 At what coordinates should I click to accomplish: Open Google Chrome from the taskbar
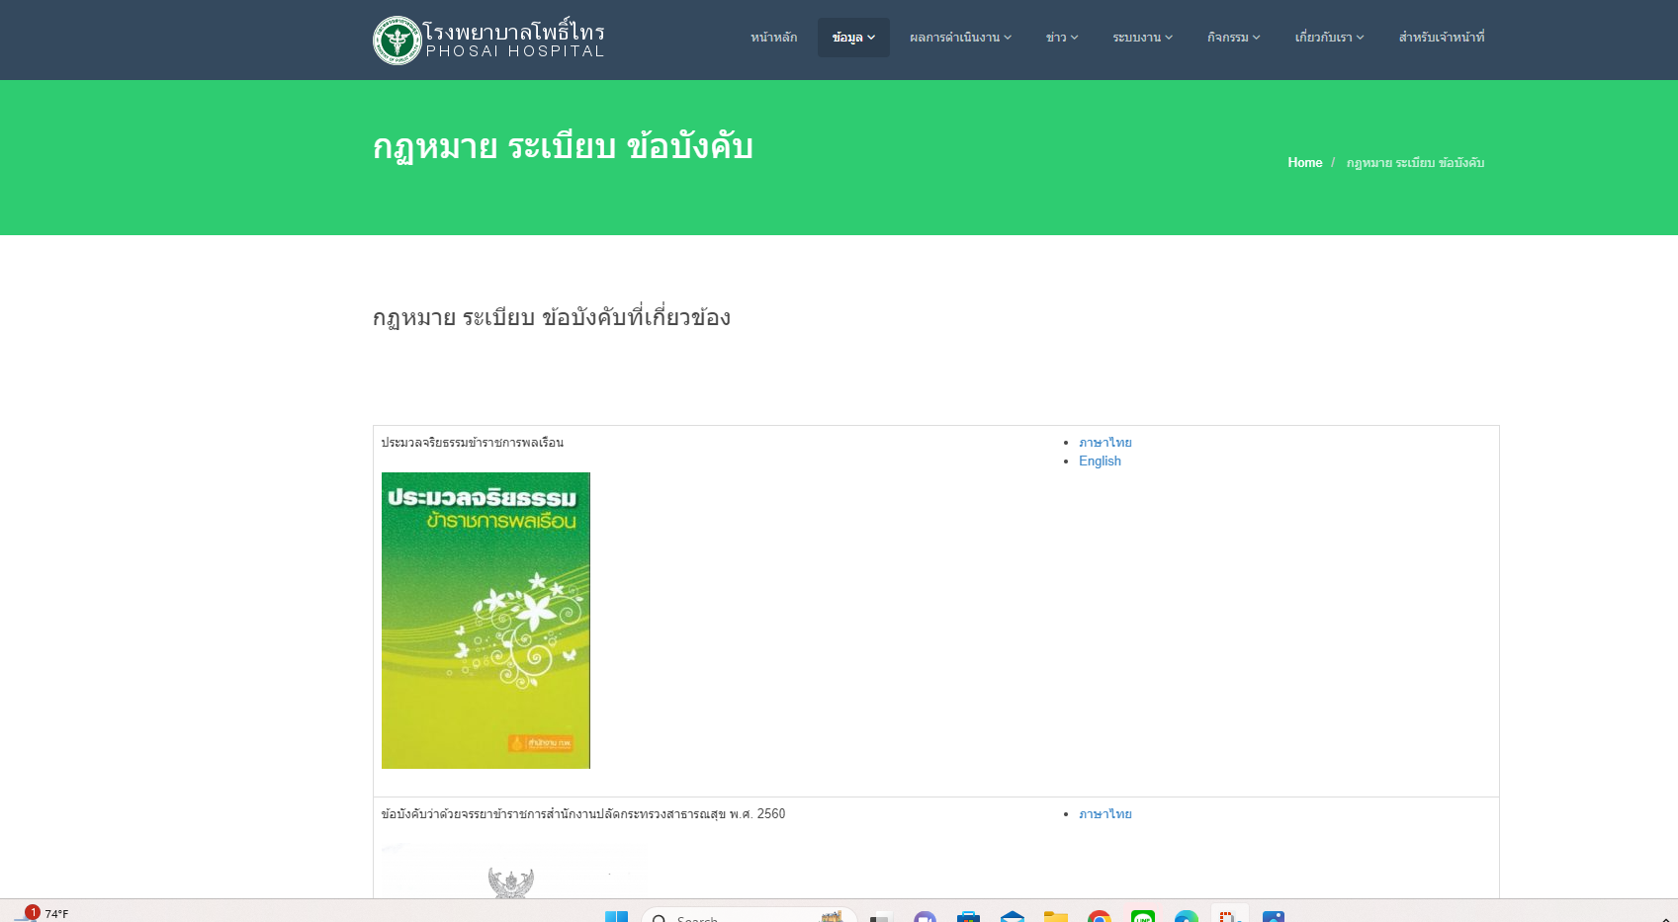tap(1099, 917)
